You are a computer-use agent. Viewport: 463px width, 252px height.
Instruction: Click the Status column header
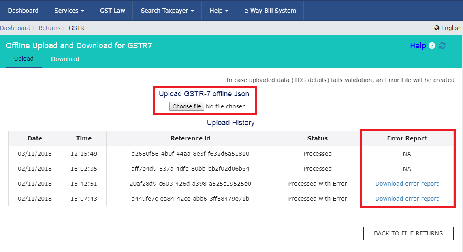coord(318,138)
